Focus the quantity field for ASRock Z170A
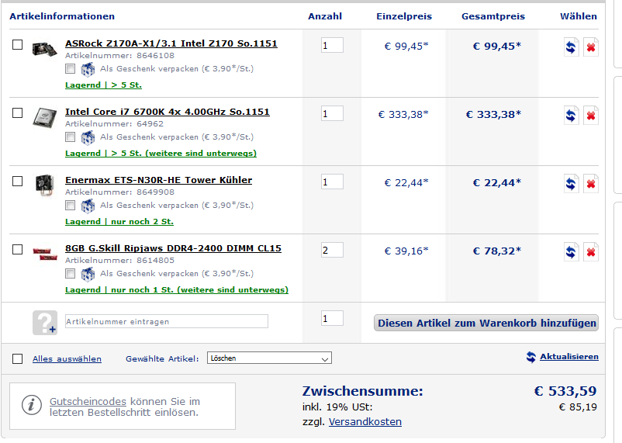Screen dimensions: 622x443 point(332,45)
